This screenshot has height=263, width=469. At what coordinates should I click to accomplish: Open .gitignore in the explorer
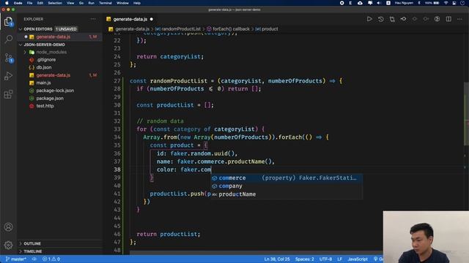pos(46,60)
